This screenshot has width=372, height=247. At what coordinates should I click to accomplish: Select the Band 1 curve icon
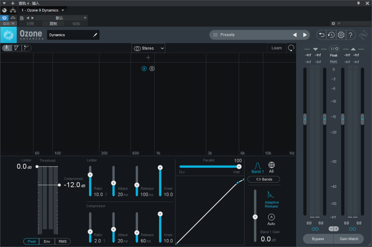point(258,166)
